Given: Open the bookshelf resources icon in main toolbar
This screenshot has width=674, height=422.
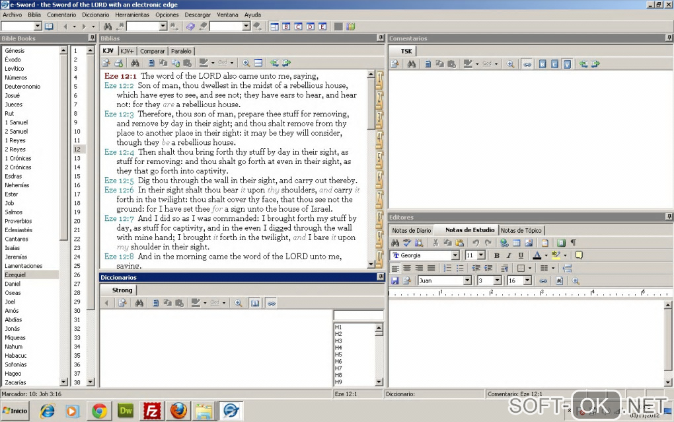Looking at the screenshot, I should [351, 26].
